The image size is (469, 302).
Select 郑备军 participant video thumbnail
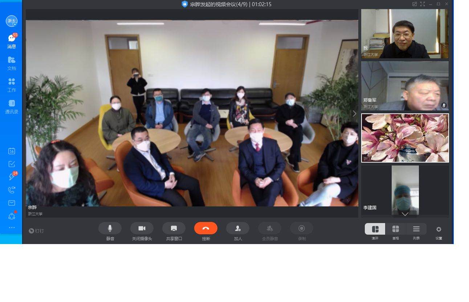pyautogui.click(x=405, y=86)
